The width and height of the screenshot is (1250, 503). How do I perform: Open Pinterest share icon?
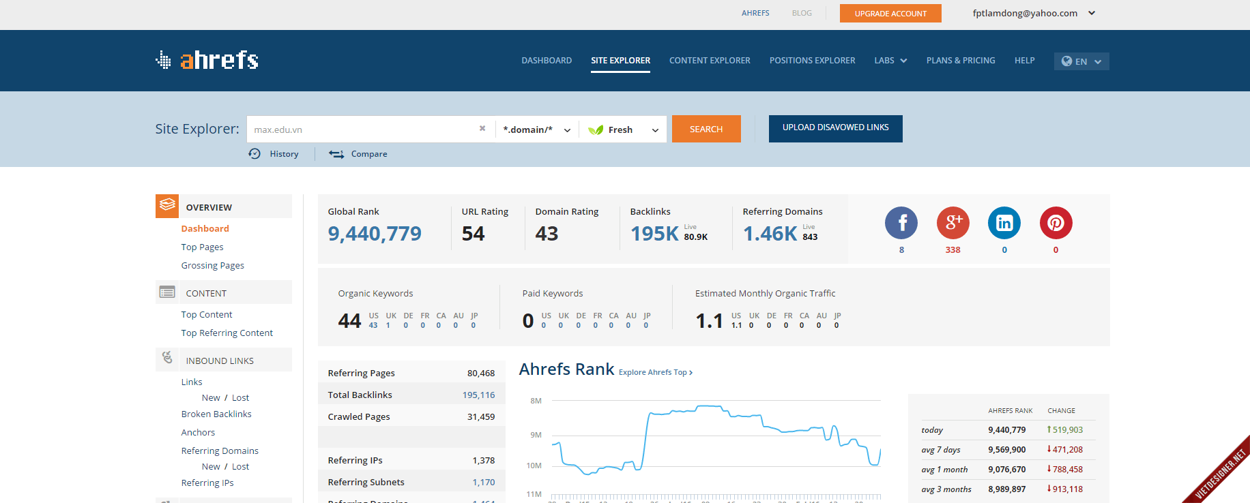(x=1056, y=223)
